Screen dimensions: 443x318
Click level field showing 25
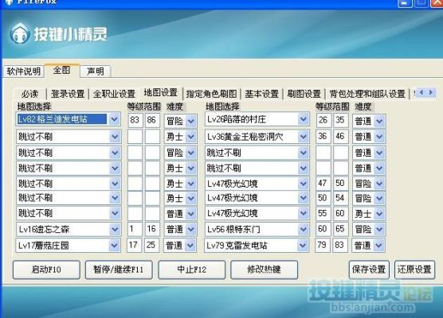click(x=151, y=245)
